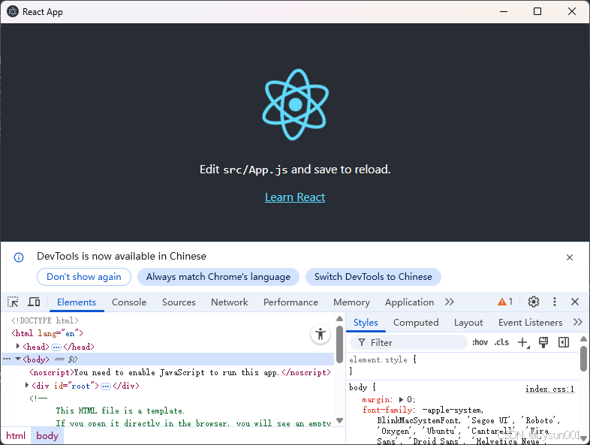
Task: Select the html lang="en" node
Action: click(47, 333)
